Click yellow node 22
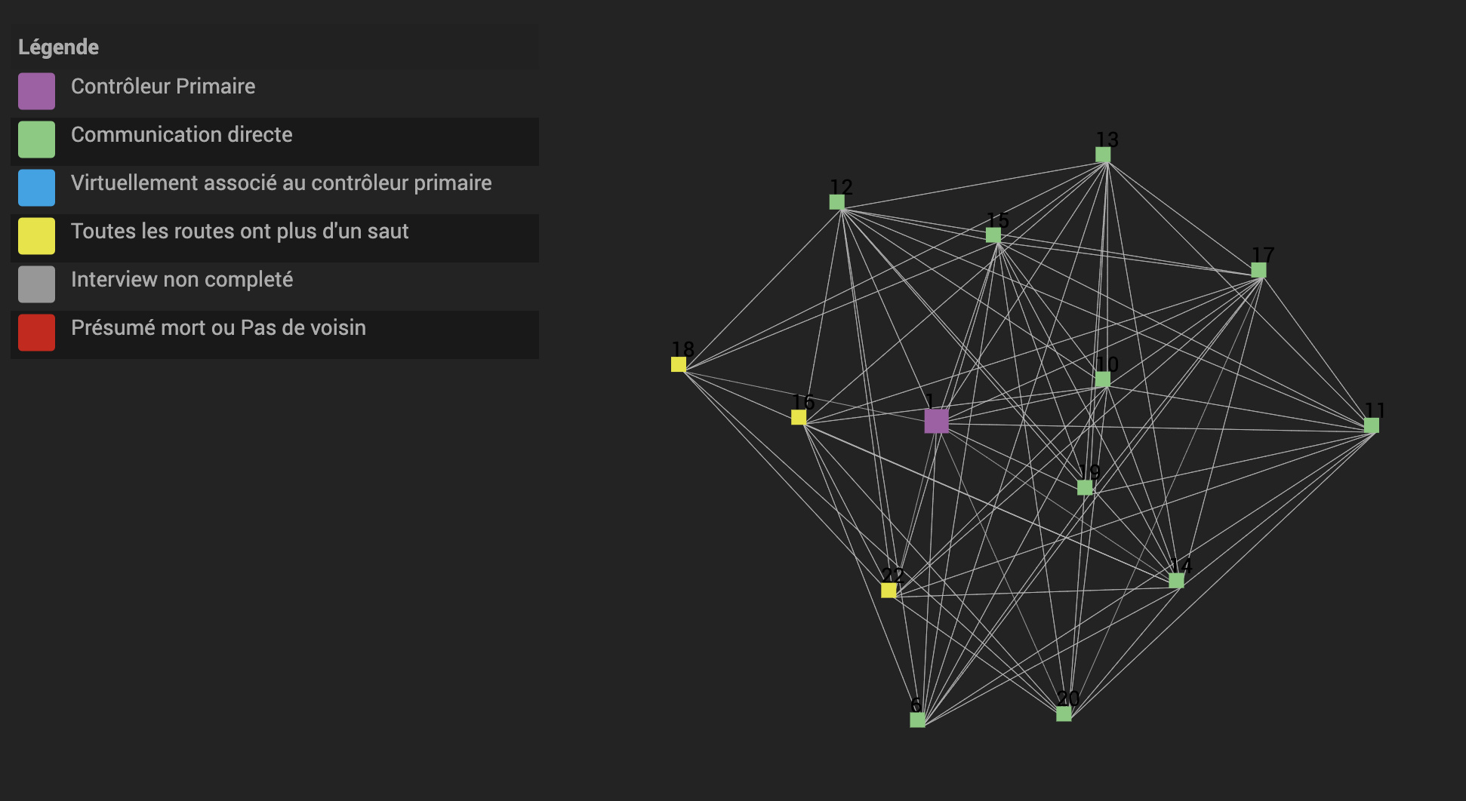Screen dimensions: 1466x801 pos(889,591)
